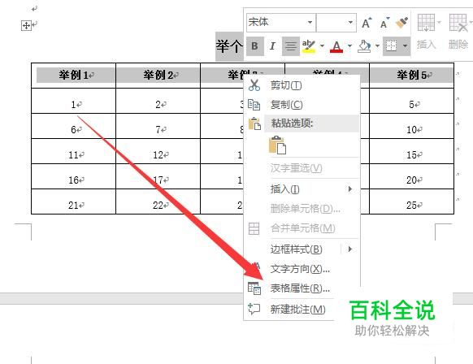
Task: Click table cell containing 5
Action: (412, 101)
